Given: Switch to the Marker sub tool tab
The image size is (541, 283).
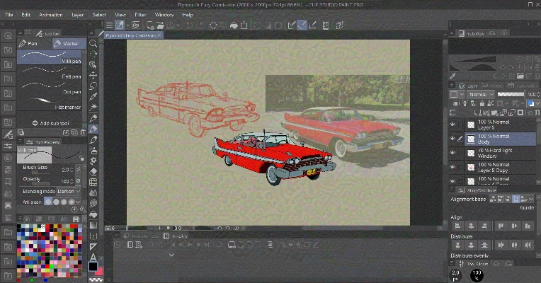Looking at the screenshot, I should (69, 44).
